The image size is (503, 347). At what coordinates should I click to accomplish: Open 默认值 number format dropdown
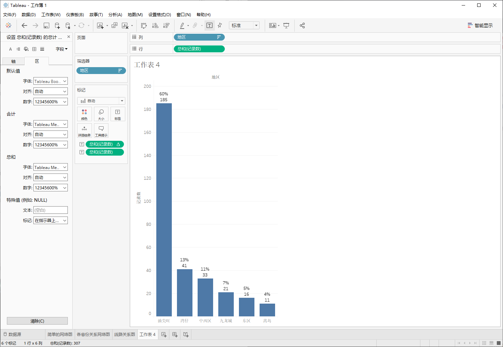click(51, 102)
